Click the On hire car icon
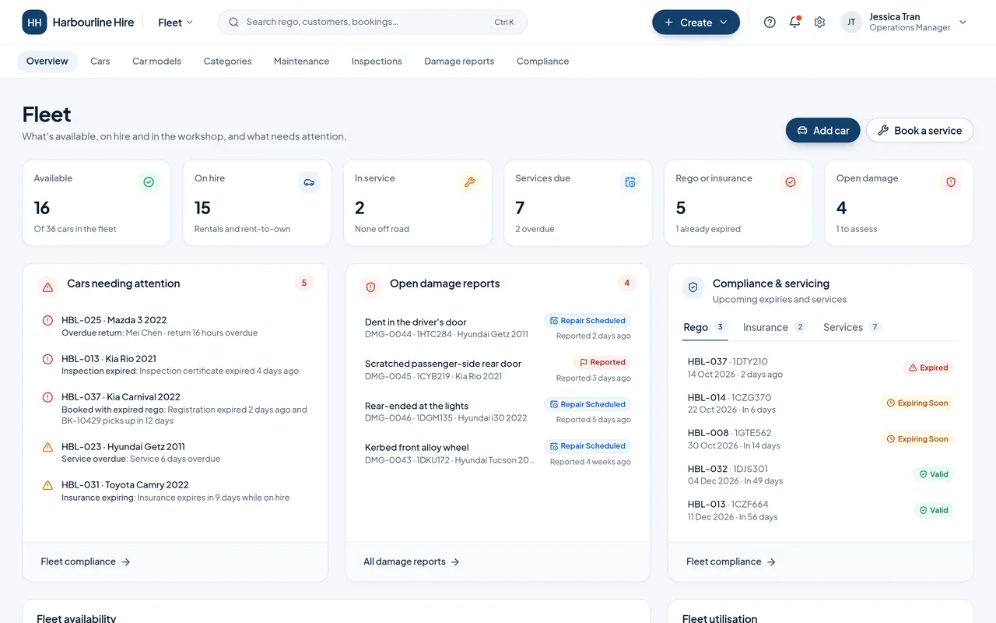 [x=309, y=182]
